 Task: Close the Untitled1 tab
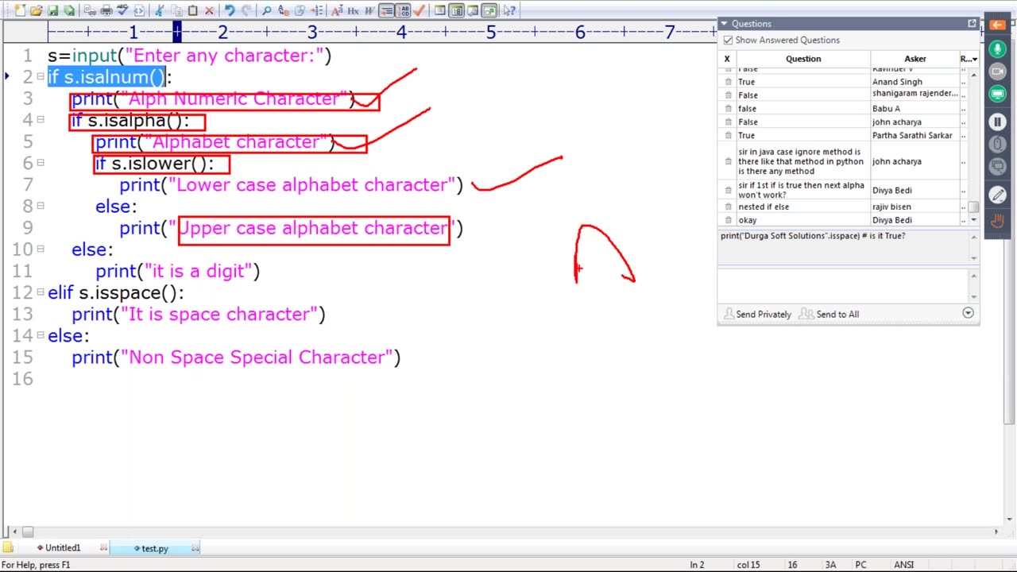click(103, 548)
